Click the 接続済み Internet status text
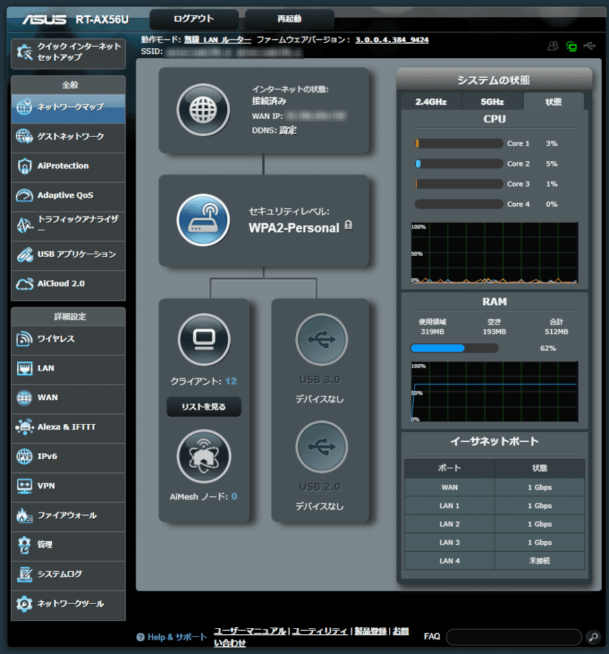Screen dimensions: 609x654 (269, 101)
